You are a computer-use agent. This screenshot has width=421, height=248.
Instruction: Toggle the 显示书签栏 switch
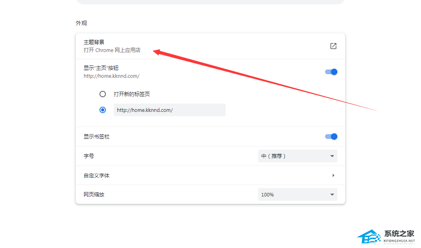(x=331, y=136)
